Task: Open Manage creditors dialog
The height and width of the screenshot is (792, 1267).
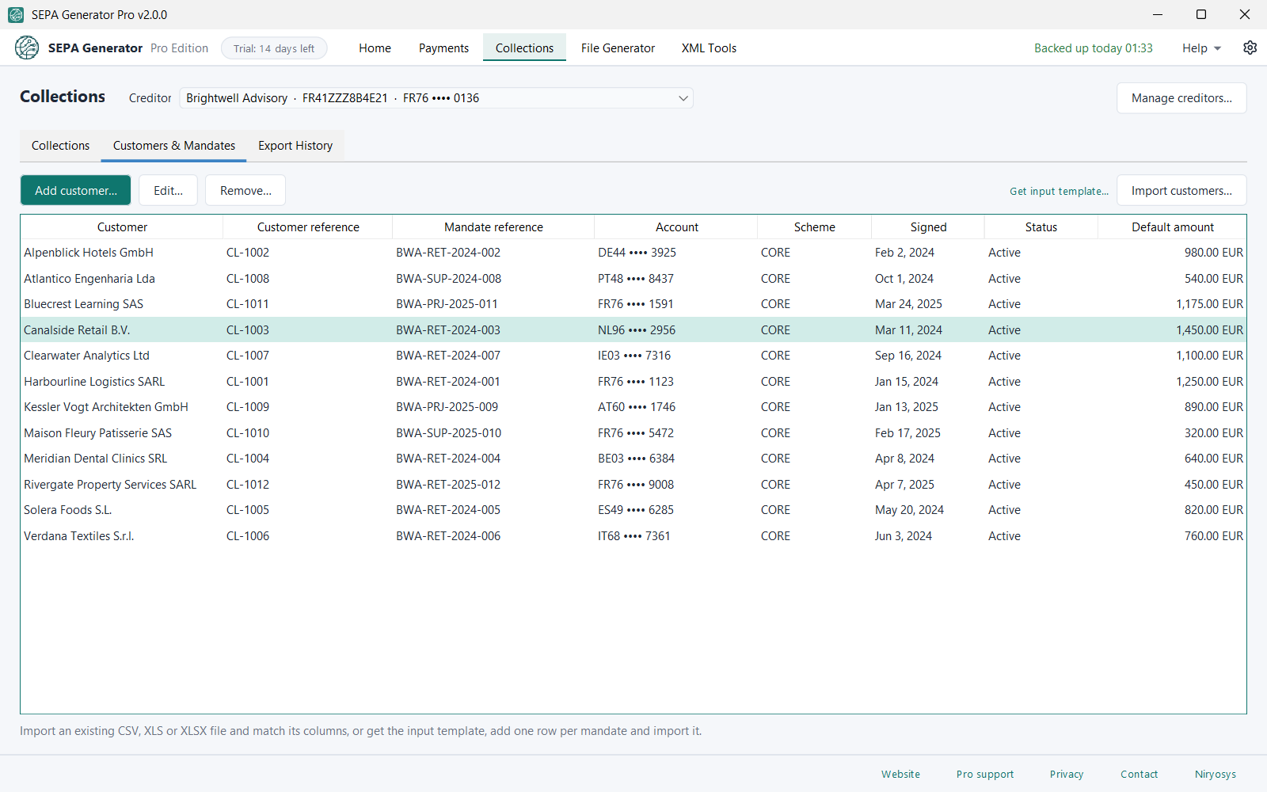Action: coord(1181,98)
